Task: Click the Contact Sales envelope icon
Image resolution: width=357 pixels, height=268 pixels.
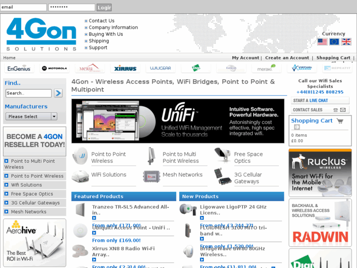Action: pos(343,110)
